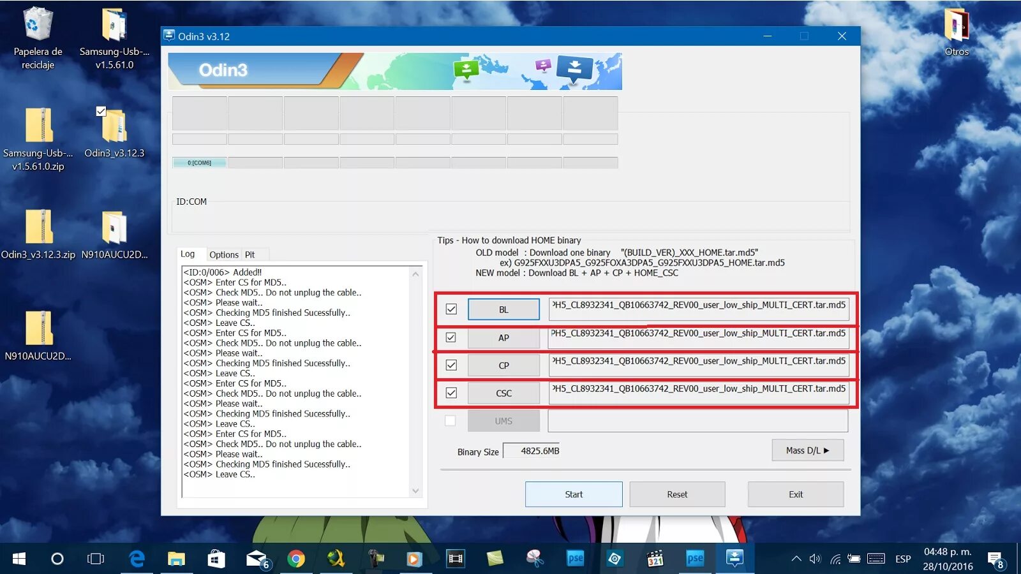Launch Microsoft Edge from the taskbar

(x=137, y=559)
